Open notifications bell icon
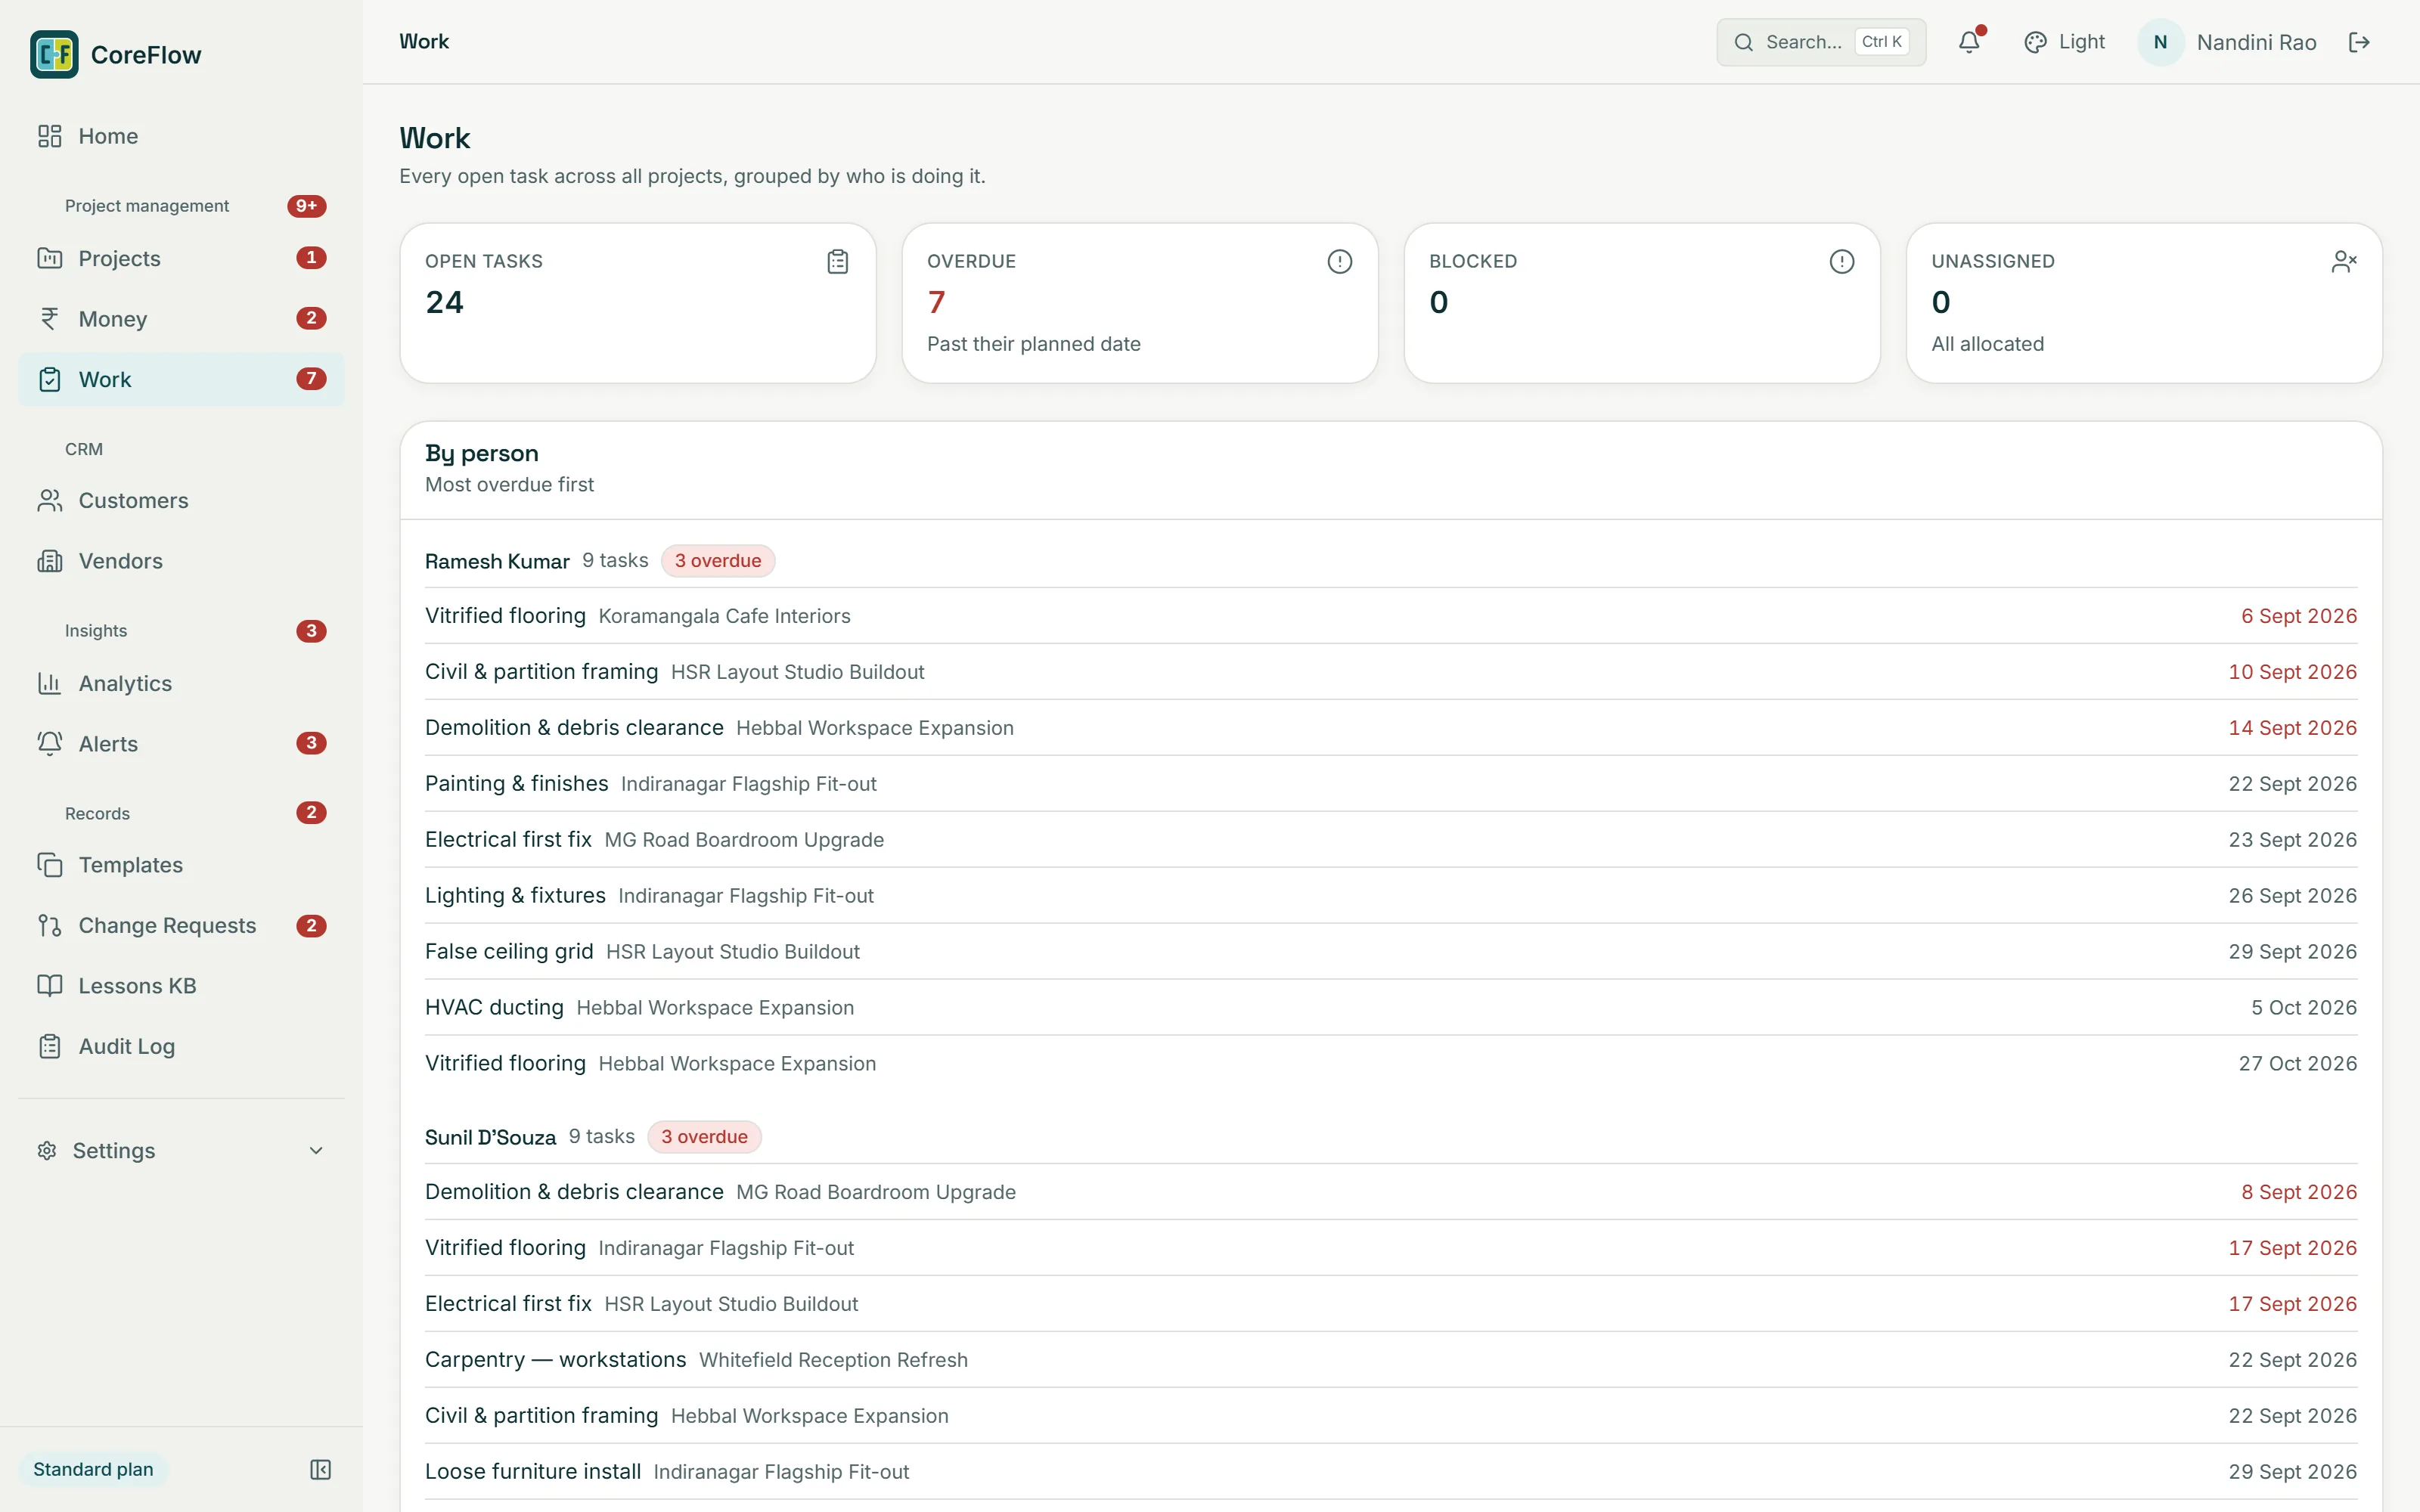2420x1512 pixels. coord(1969,42)
